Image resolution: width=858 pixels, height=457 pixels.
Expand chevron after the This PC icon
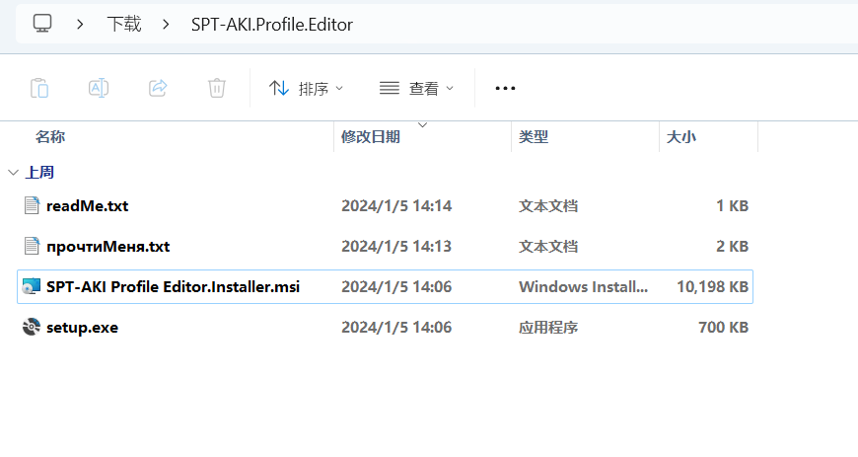pos(80,24)
